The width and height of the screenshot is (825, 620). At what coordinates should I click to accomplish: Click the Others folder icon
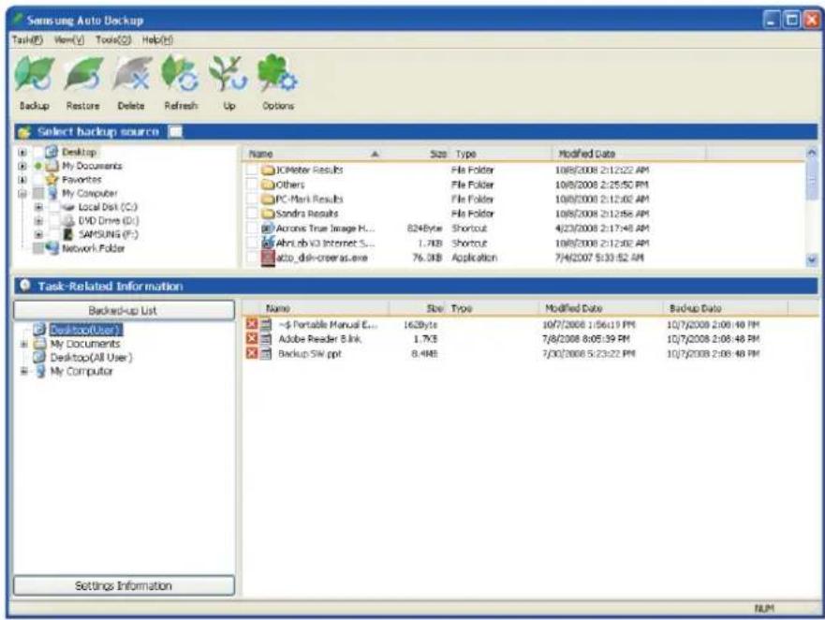tap(269, 185)
